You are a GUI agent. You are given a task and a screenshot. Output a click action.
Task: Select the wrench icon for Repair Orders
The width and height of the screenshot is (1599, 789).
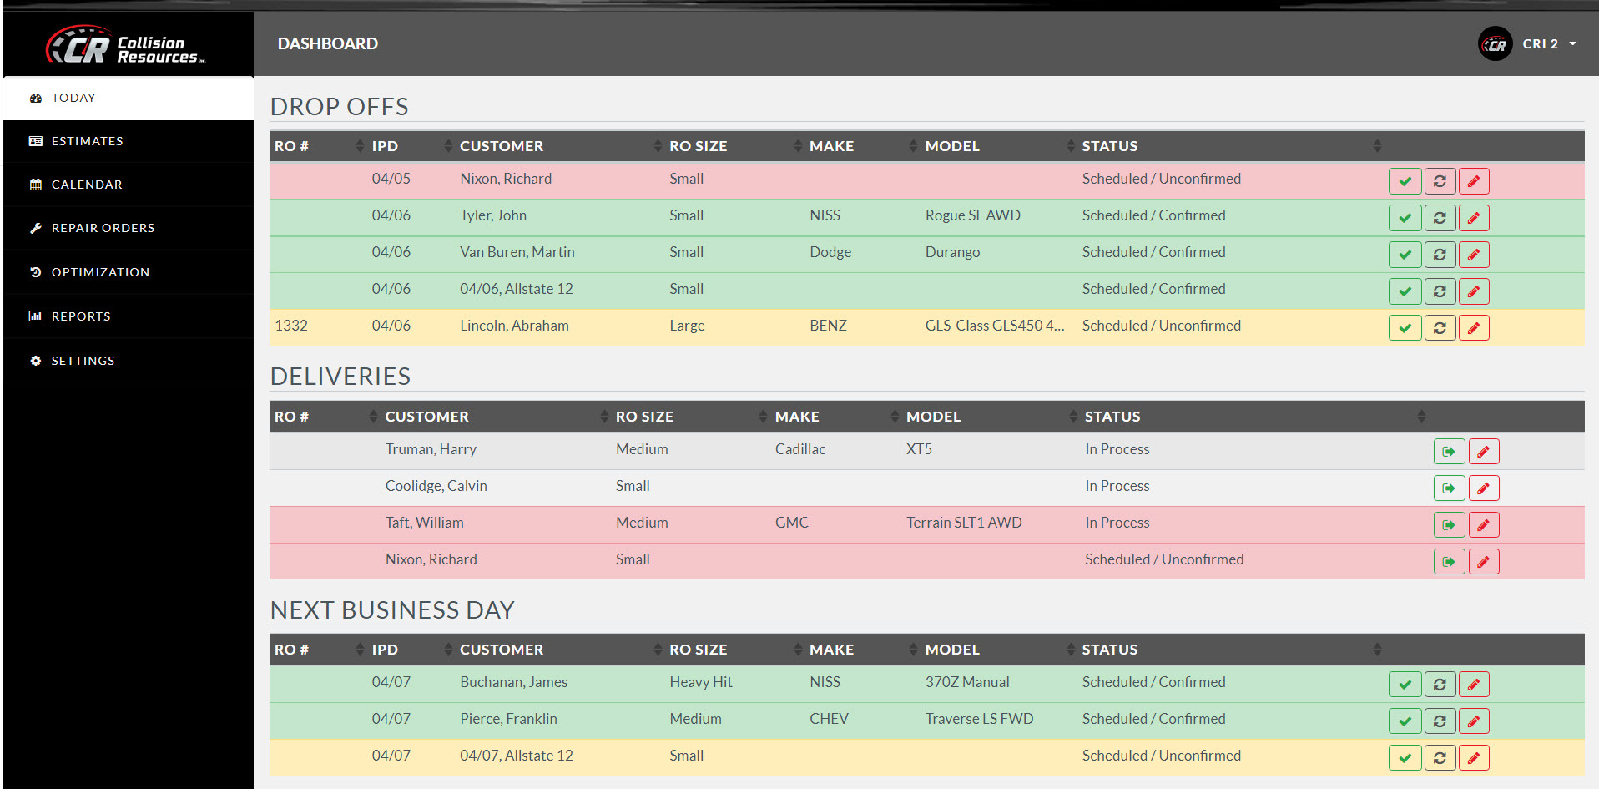(x=35, y=227)
